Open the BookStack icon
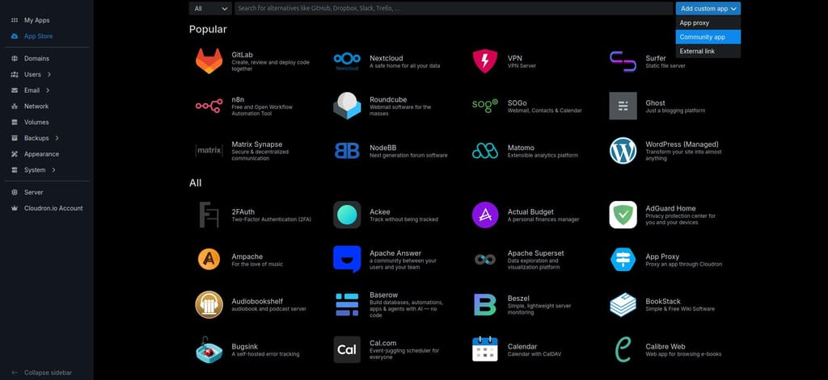Viewport: 828px width, 380px height. (623, 305)
